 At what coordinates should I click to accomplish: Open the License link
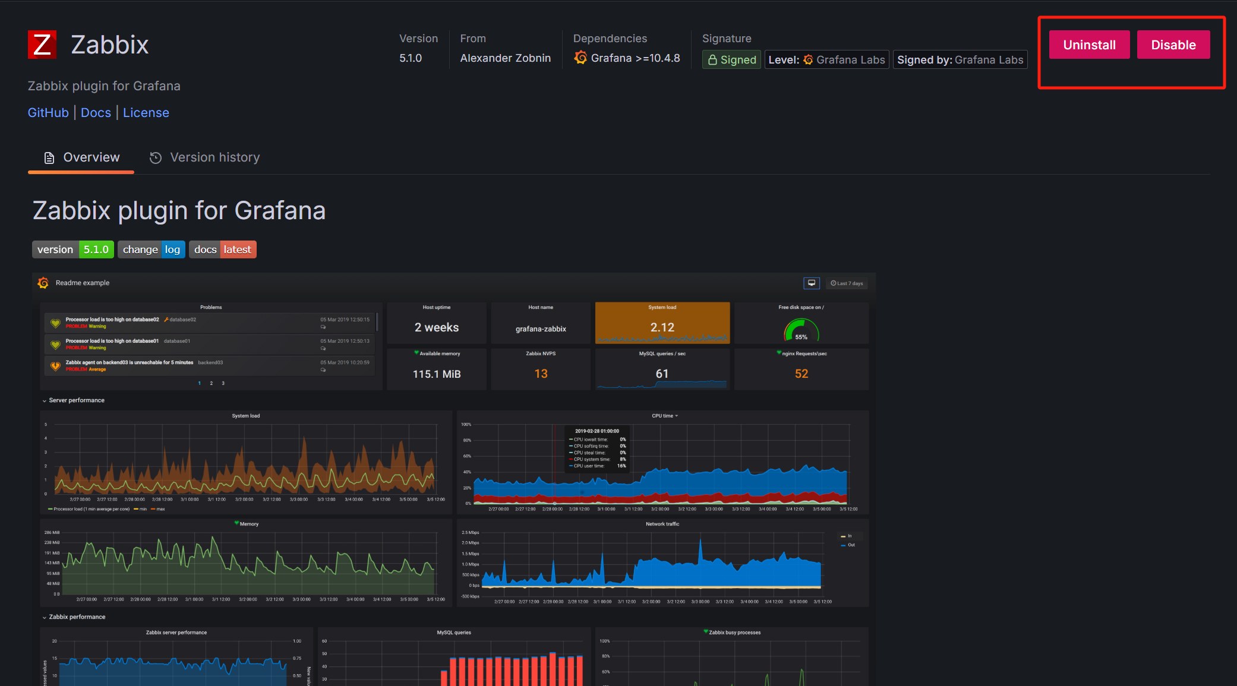[x=146, y=113]
